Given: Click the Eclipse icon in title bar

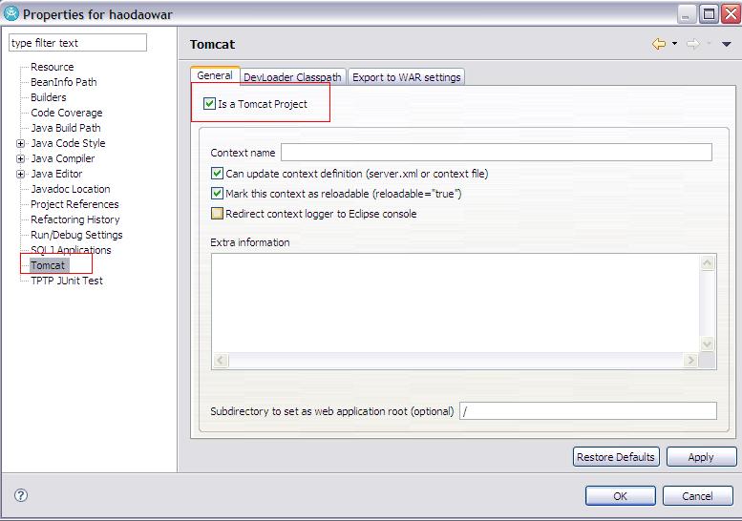Looking at the screenshot, I should 11,13.
